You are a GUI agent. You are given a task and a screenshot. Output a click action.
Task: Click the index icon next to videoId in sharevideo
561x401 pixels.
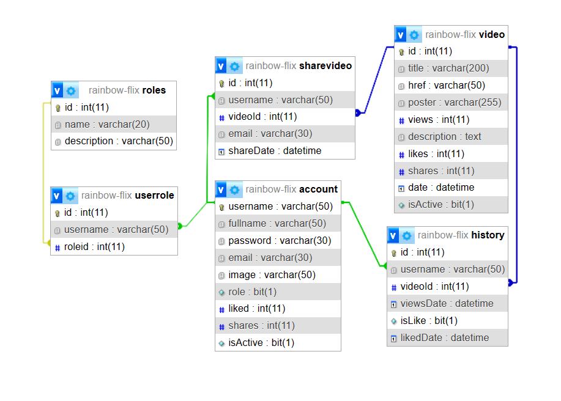click(223, 117)
